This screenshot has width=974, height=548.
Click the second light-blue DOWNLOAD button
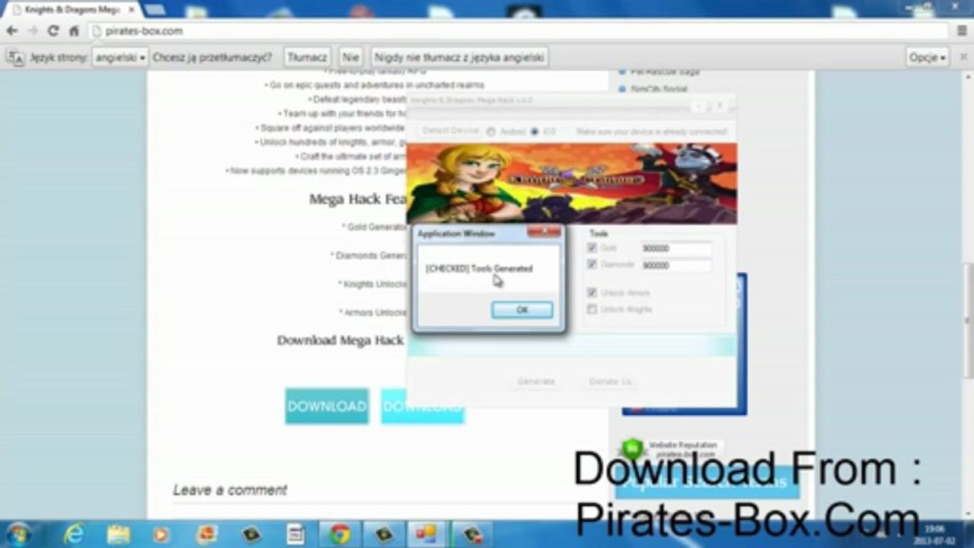422,406
